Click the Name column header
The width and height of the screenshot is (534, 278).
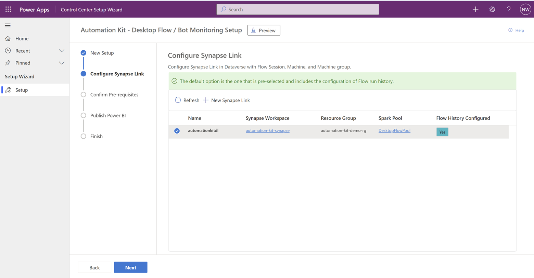pos(194,118)
